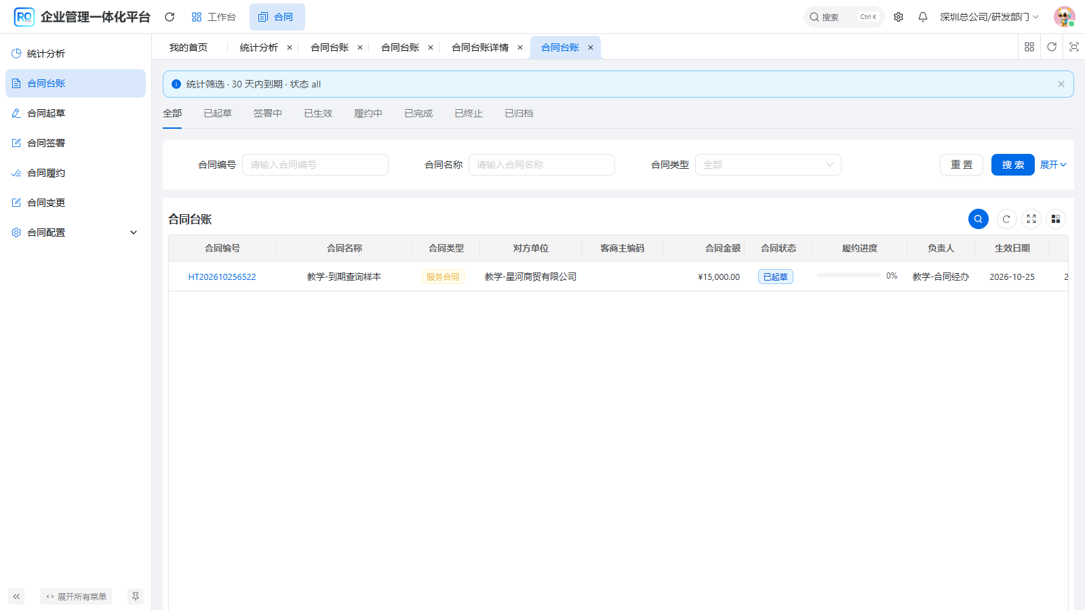Open the 深圳总公司/研发部门 department selector

coord(989,17)
